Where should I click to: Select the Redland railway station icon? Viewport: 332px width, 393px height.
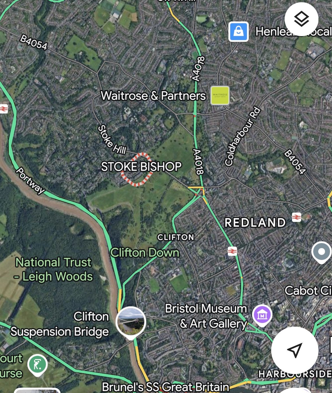point(297,217)
